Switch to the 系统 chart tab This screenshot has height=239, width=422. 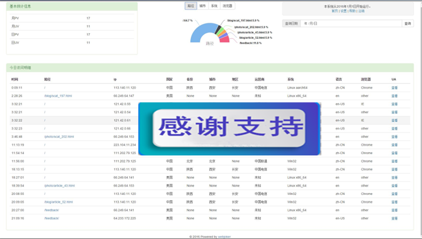(x=214, y=6)
